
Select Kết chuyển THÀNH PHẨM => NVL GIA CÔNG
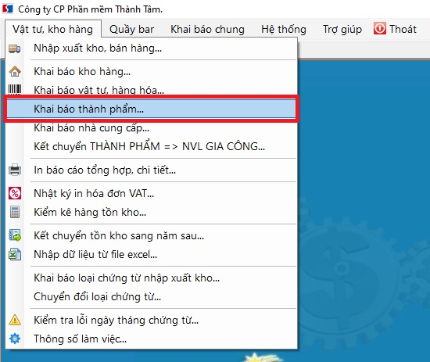tap(152, 146)
